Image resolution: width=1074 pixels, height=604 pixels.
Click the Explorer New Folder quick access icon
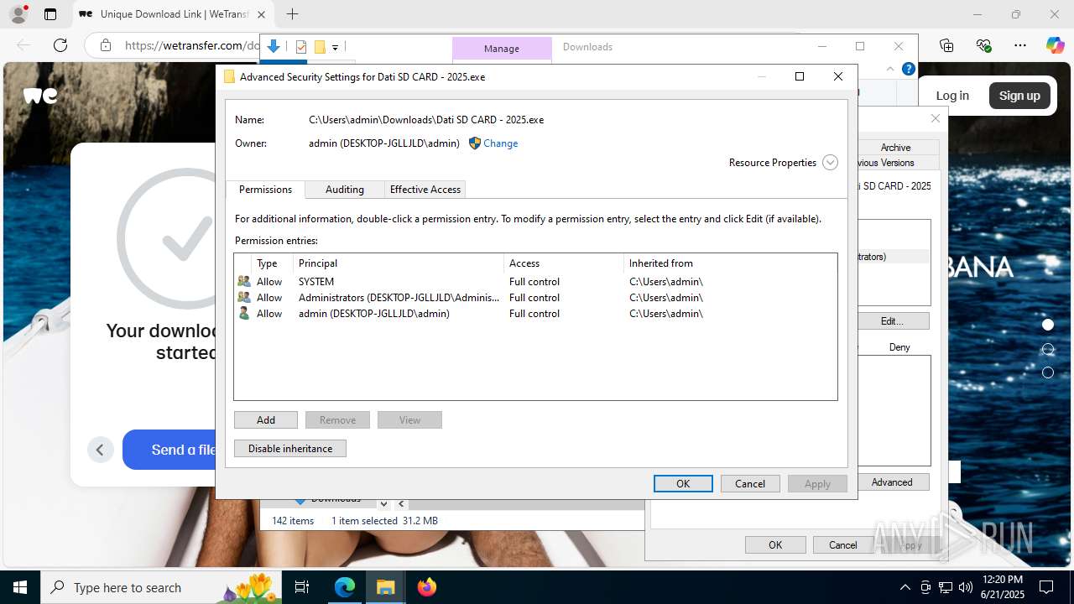[320, 47]
